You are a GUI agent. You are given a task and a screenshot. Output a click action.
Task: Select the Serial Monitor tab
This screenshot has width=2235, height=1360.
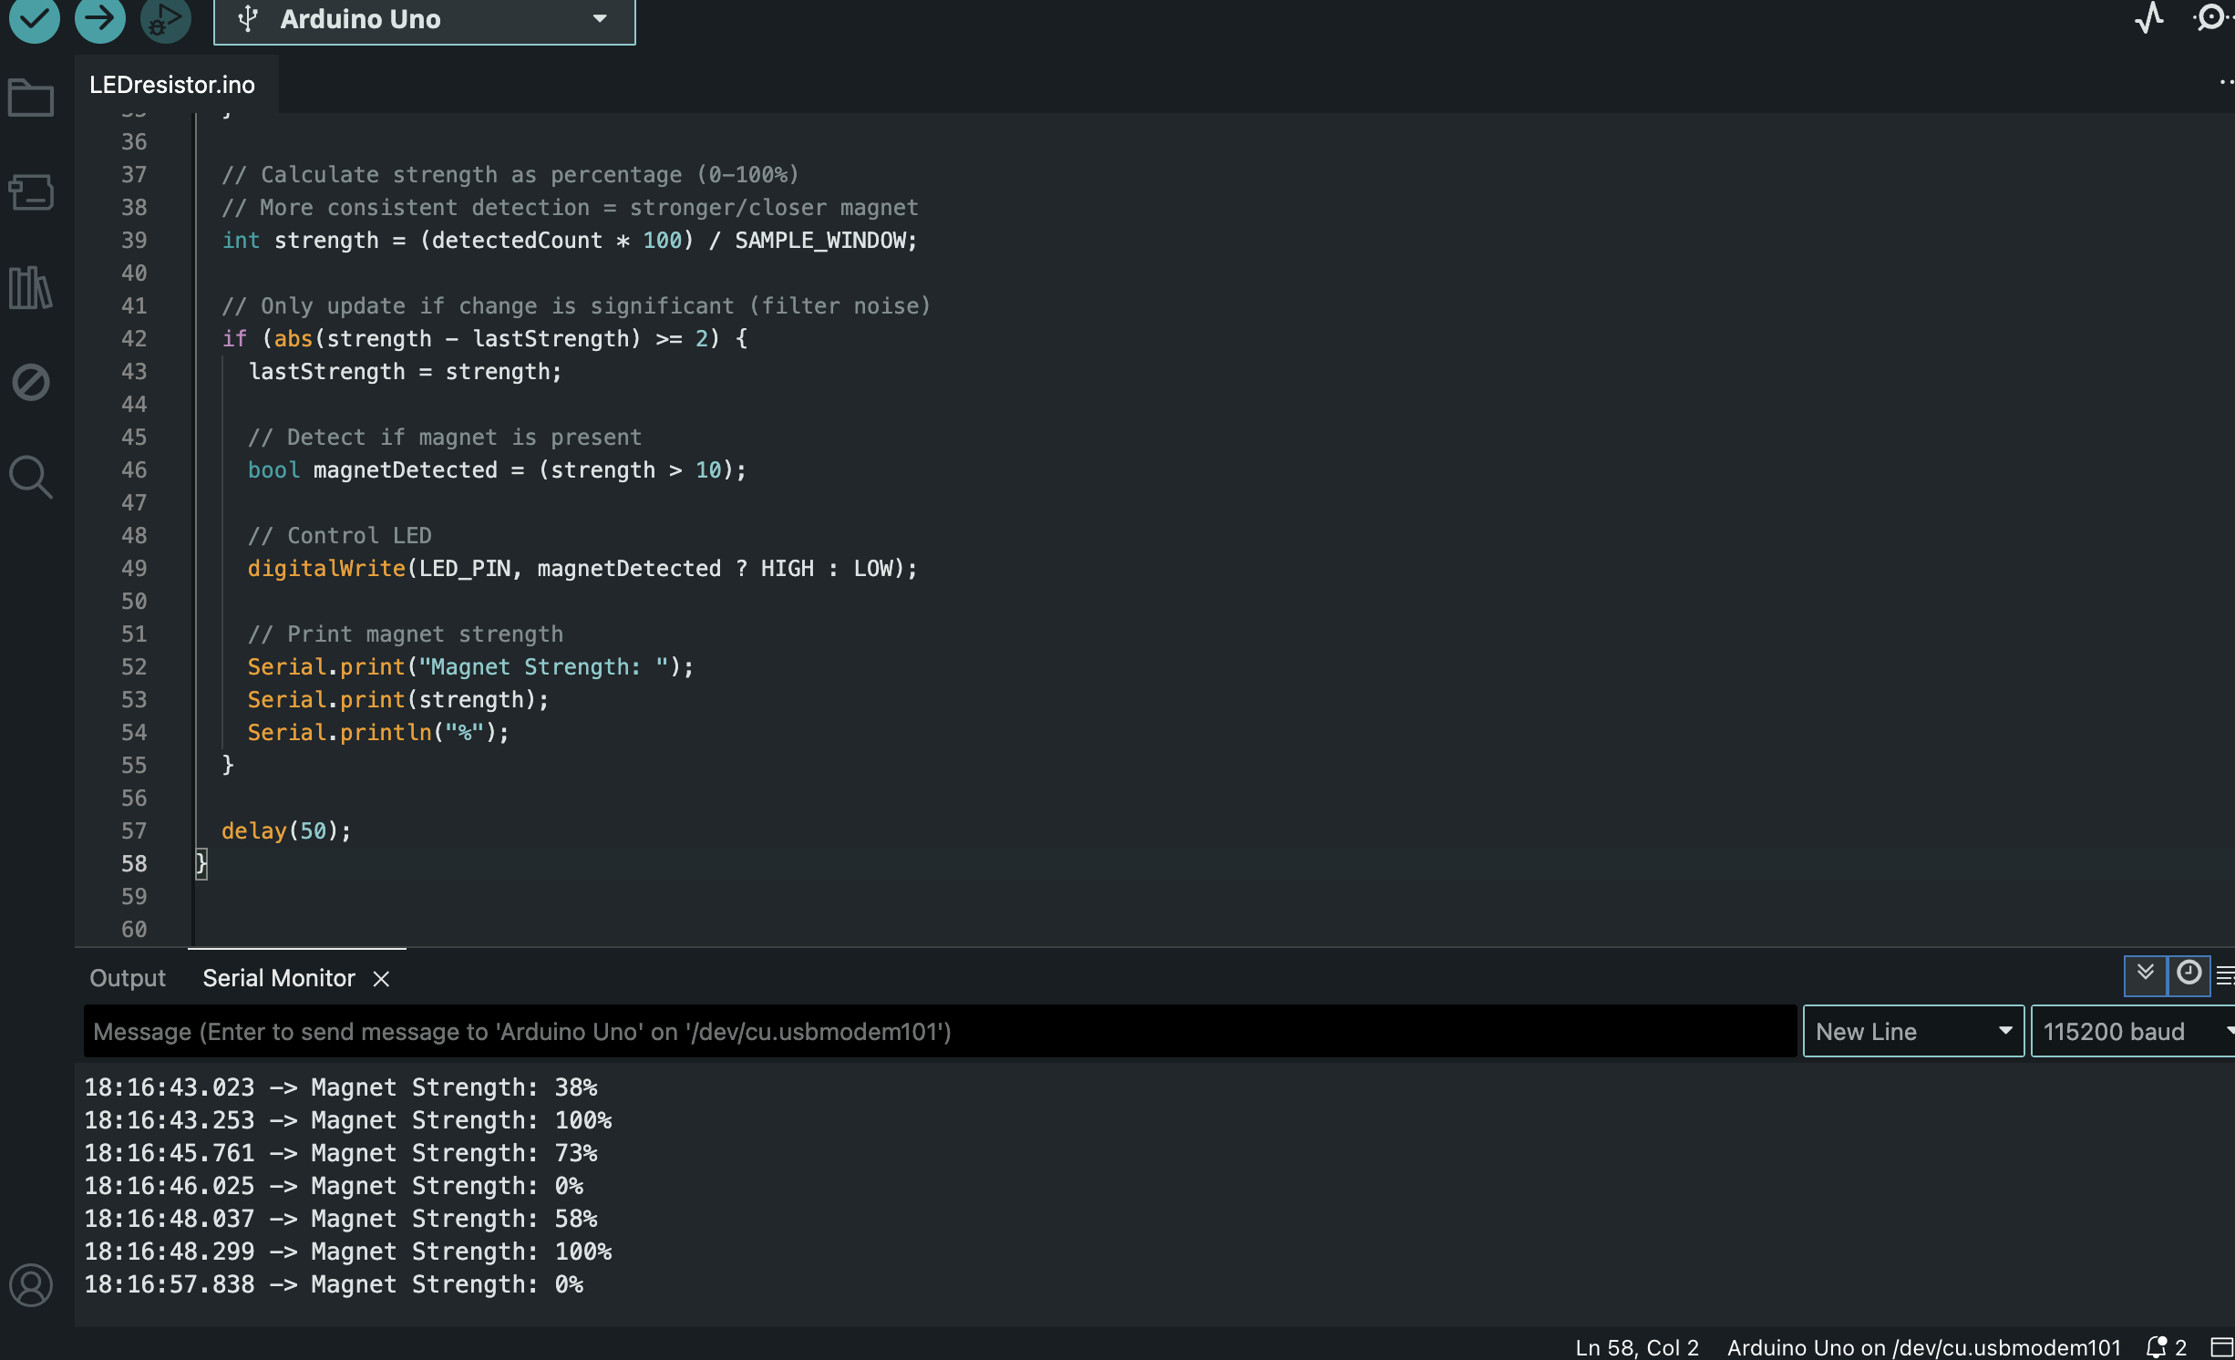[278, 977]
